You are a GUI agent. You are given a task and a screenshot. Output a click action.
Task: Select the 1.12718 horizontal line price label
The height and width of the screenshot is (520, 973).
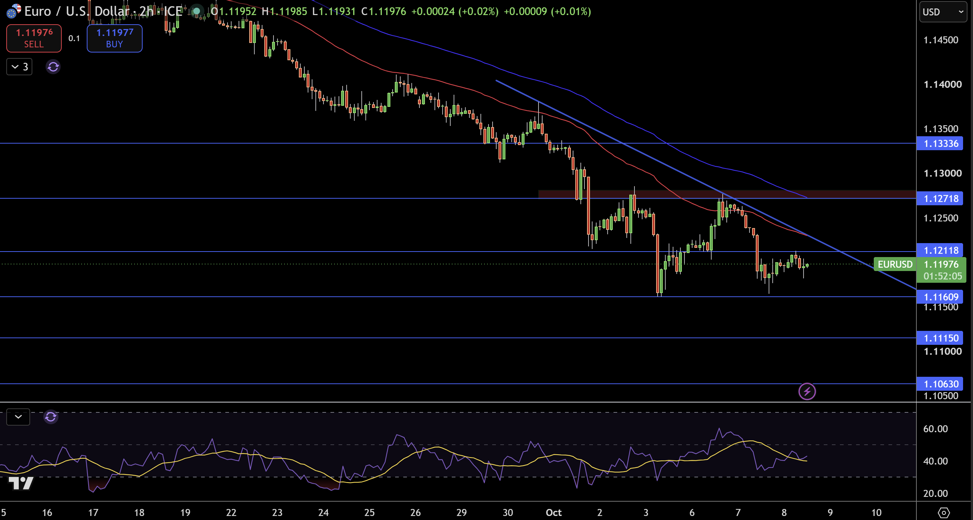click(940, 199)
